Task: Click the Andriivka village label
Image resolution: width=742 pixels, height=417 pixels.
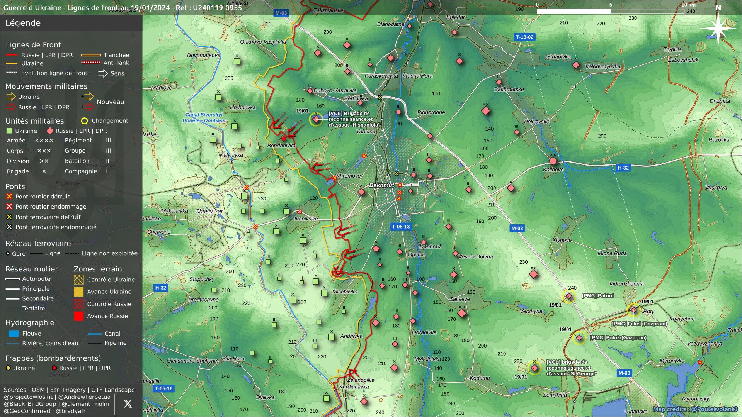Action: [351, 336]
